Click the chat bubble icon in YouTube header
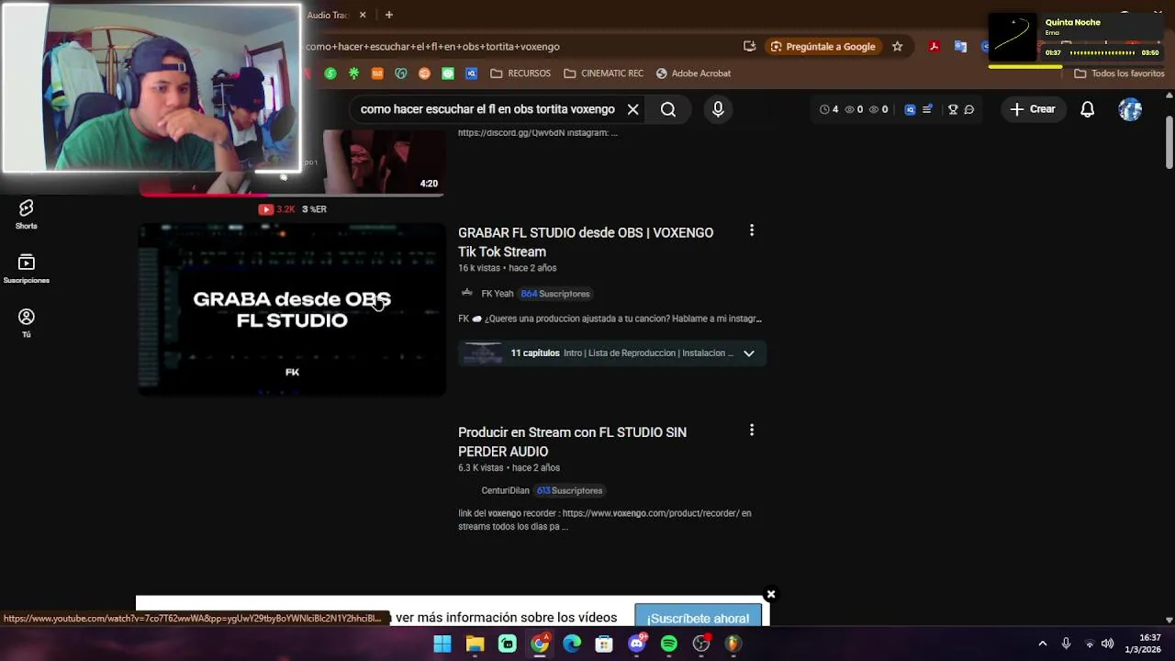Image resolution: width=1175 pixels, height=661 pixels. [969, 109]
